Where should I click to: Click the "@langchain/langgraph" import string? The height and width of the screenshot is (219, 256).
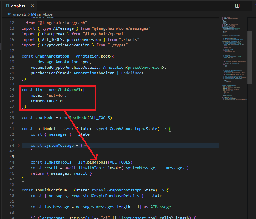(x=62, y=23)
